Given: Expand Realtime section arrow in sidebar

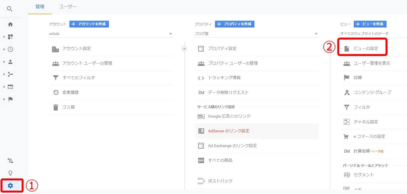Looking at the screenshot, I should click(x=4, y=49).
